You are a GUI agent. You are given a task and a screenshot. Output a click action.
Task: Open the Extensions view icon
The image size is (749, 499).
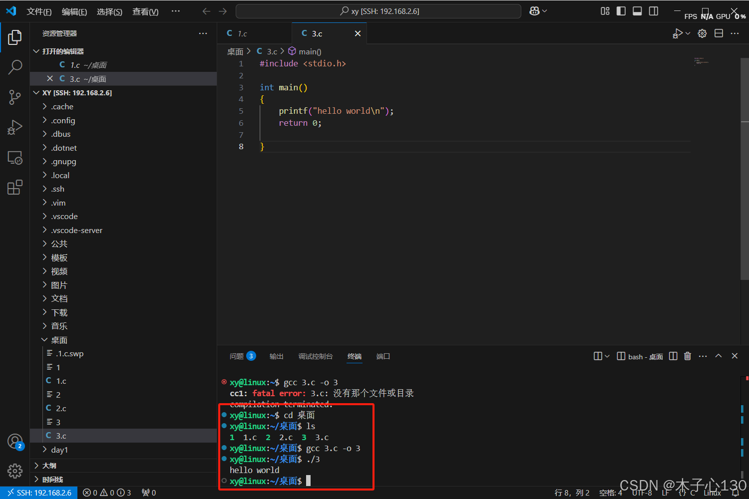(x=15, y=187)
